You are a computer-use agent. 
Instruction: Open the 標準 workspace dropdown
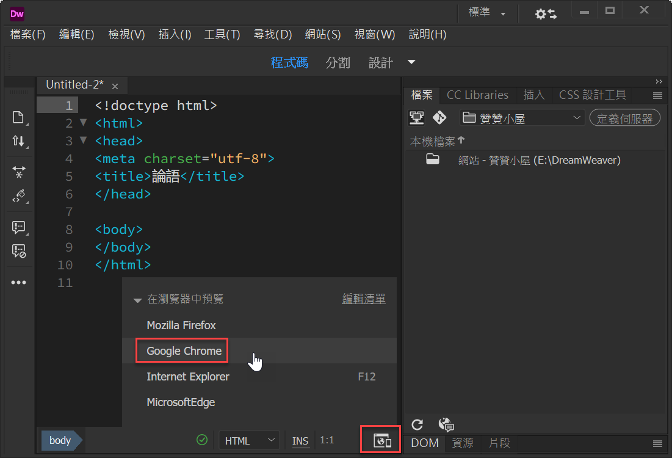tap(487, 12)
